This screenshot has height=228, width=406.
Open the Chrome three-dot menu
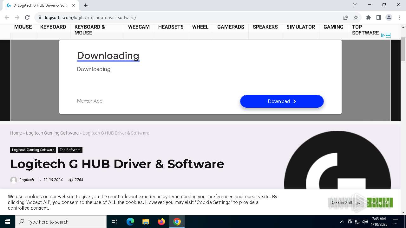[x=399, y=17]
